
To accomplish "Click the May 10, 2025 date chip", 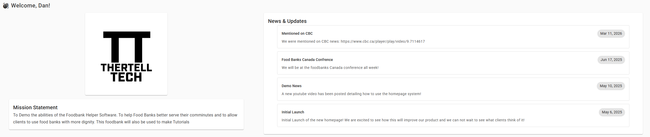I will (611, 86).
